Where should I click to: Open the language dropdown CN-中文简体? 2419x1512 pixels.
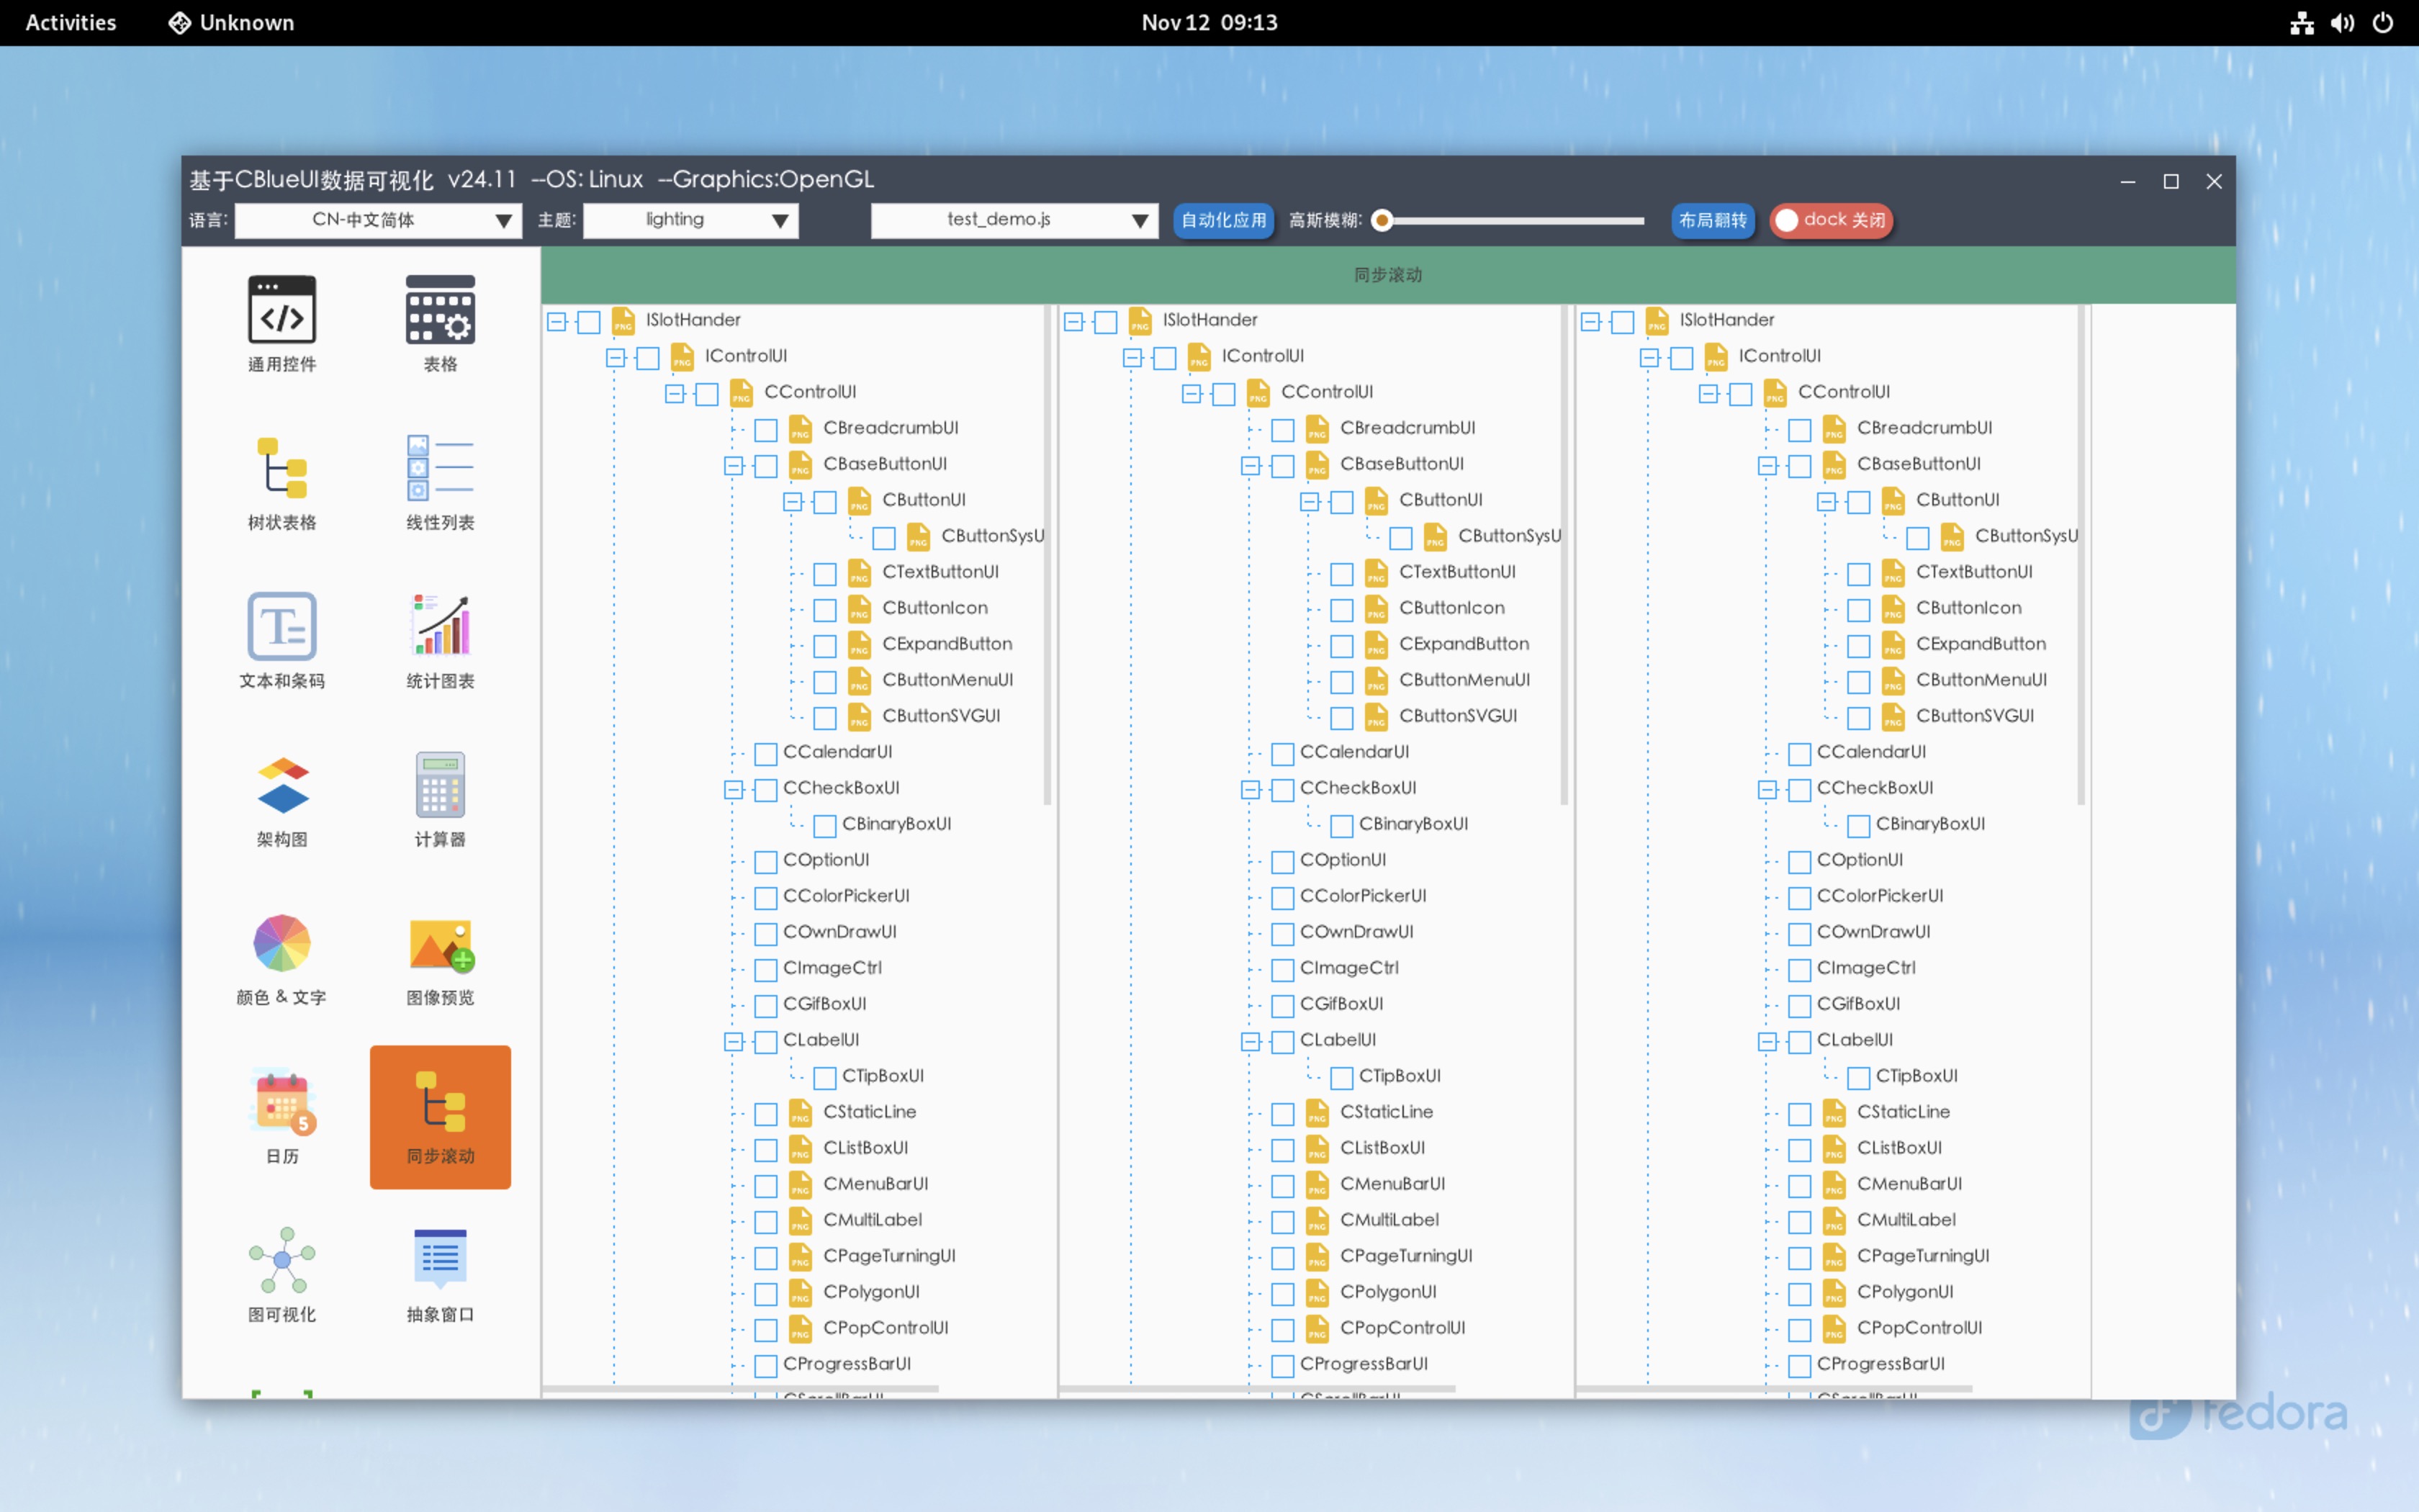(x=378, y=220)
